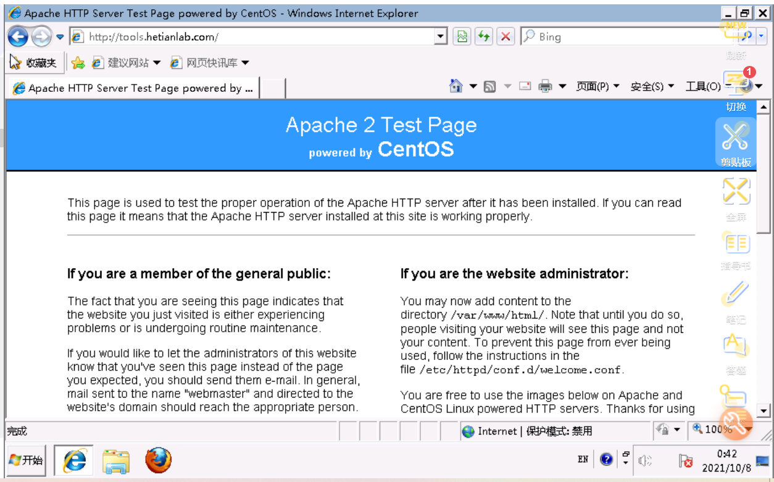
Task: Click the Read Mail envelope icon
Action: click(525, 86)
